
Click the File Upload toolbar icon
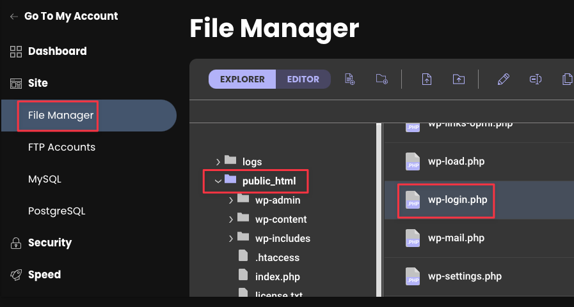pyautogui.click(x=427, y=79)
